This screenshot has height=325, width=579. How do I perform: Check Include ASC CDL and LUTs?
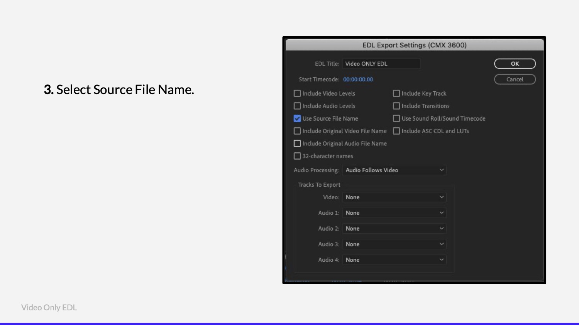(x=396, y=131)
